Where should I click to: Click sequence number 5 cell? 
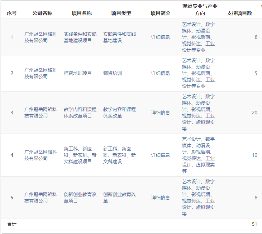[12, 198]
